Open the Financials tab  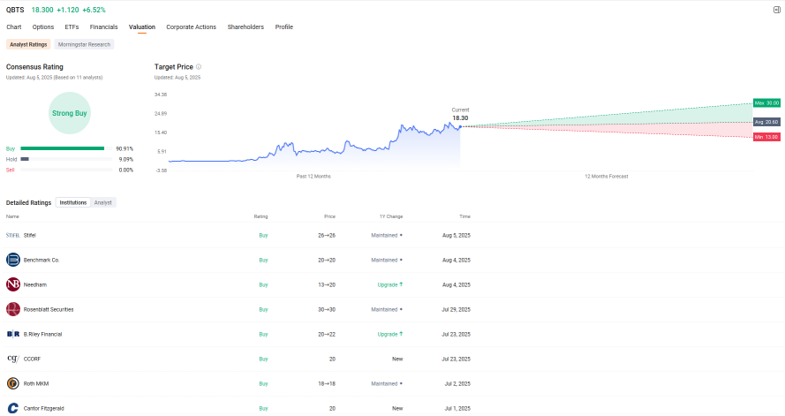click(x=103, y=27)
